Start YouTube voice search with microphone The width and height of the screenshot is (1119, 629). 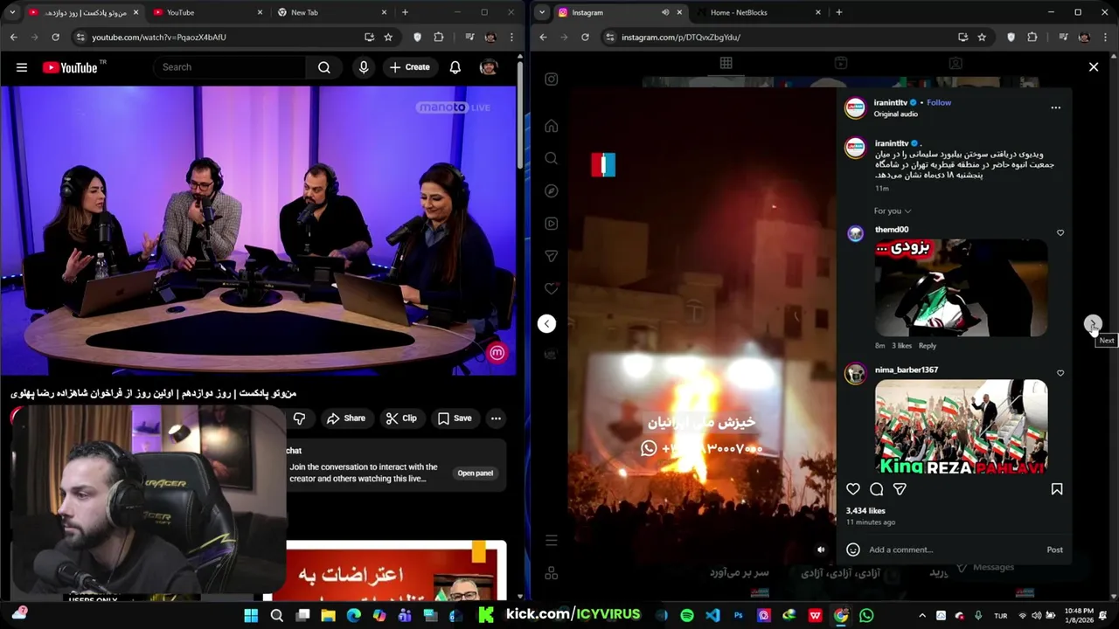(x=364, y=67)
